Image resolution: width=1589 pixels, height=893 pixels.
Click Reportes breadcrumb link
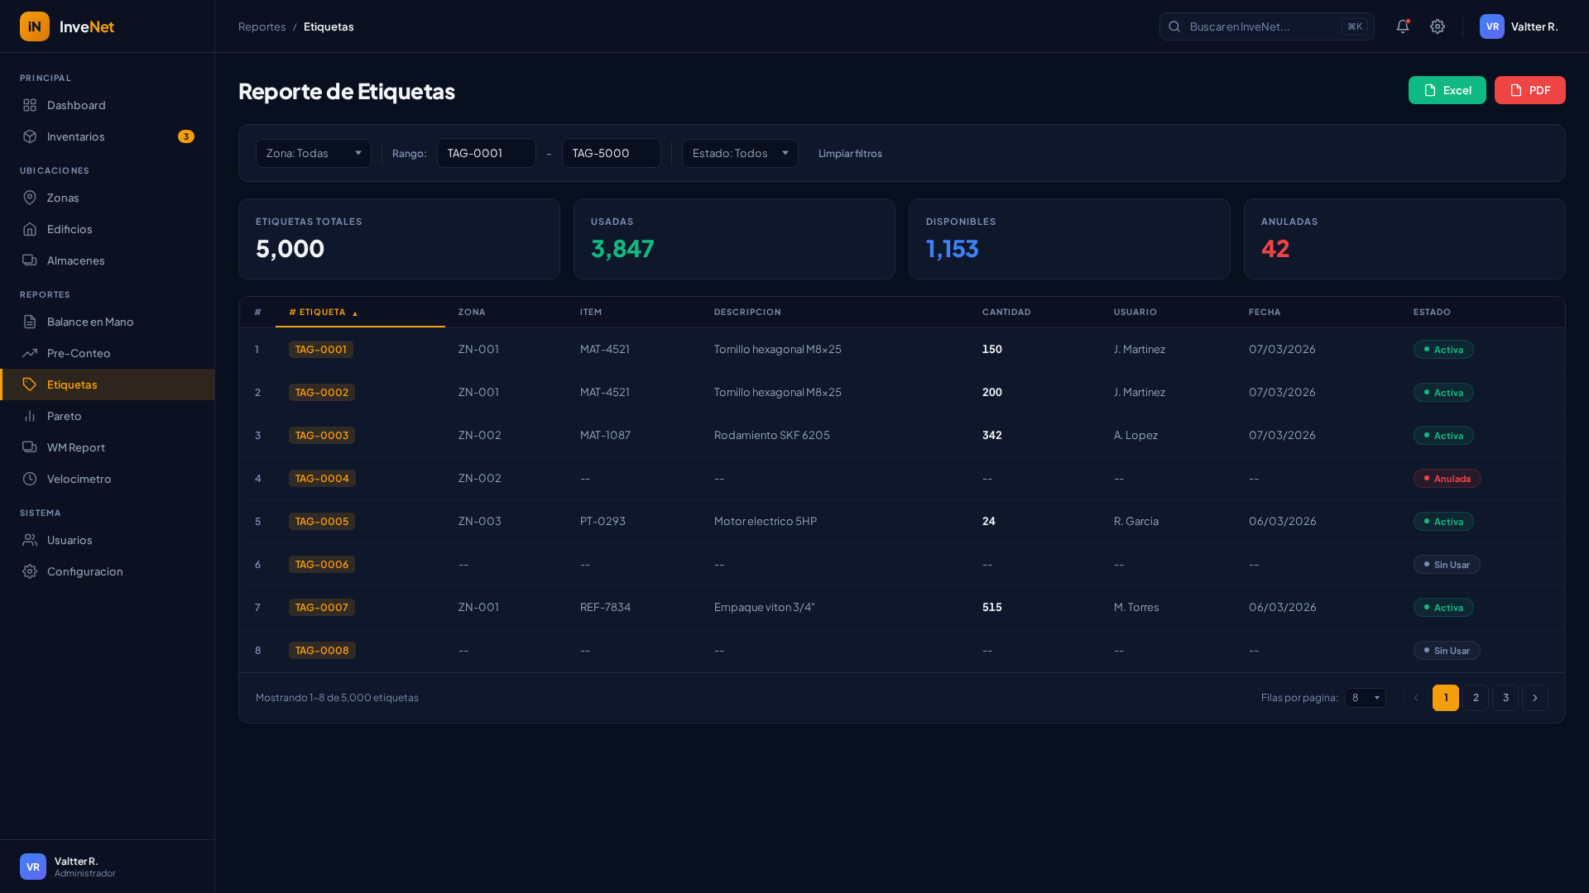pyautogui.click(x=262, y=26)
